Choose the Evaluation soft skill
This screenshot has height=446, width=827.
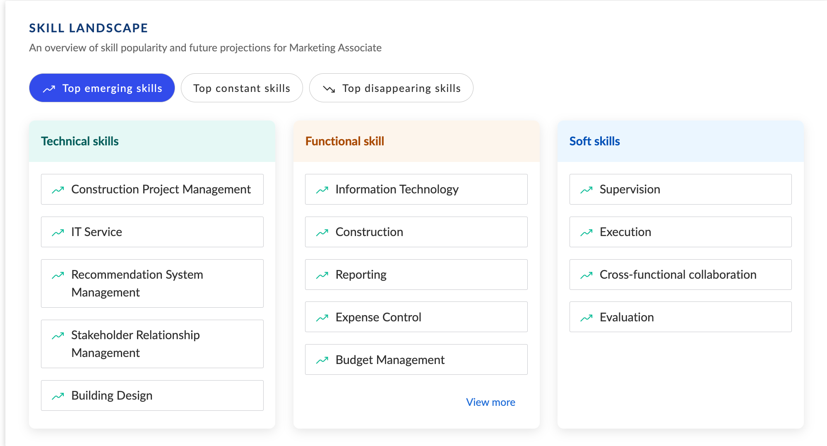click(680, 317)
